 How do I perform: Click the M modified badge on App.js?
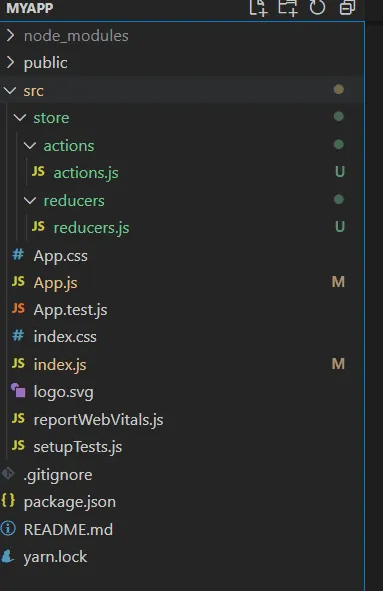[338, 282]
